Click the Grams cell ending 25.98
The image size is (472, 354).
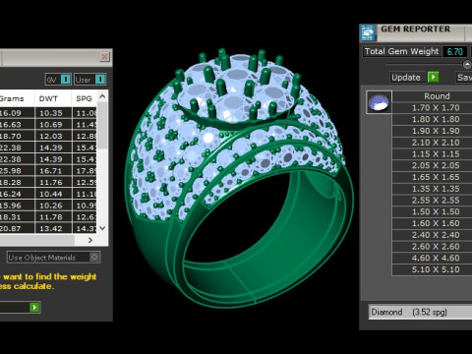pos(17,171)
